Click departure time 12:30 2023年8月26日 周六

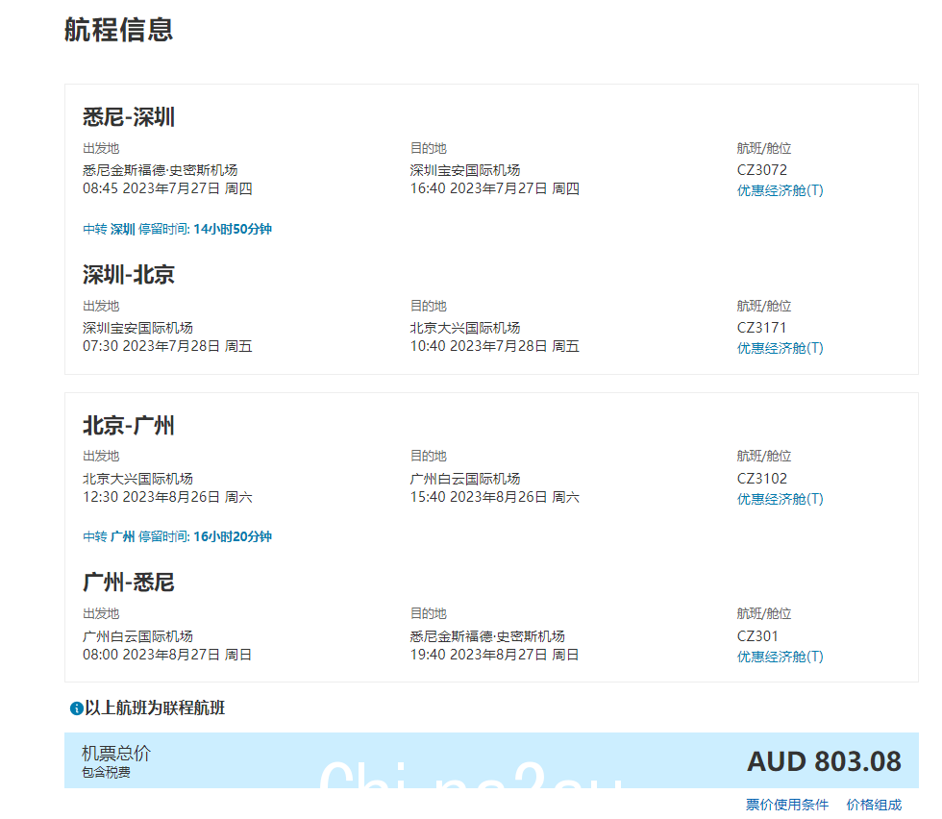[167, 497]
